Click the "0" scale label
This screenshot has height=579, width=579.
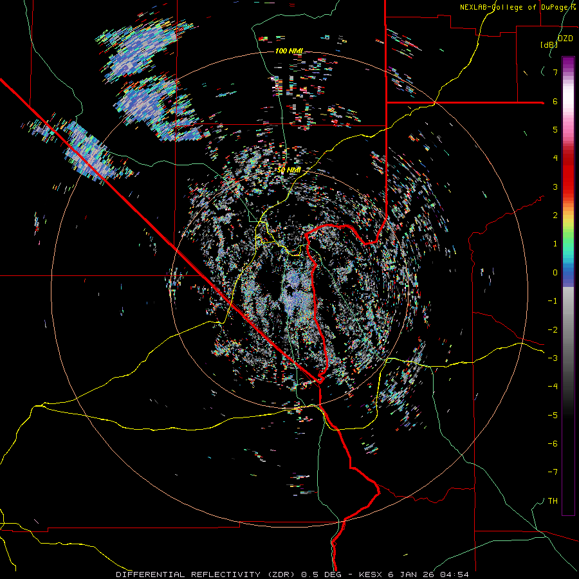[555, 273]
